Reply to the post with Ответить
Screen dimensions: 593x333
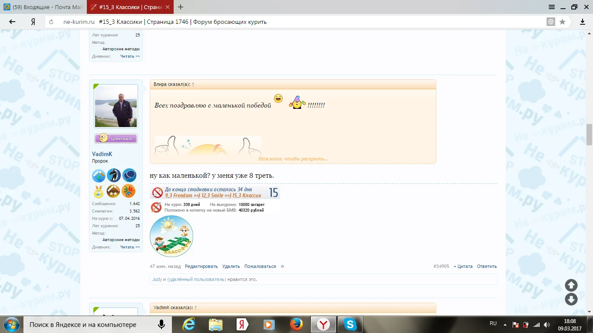click(487, 267)
